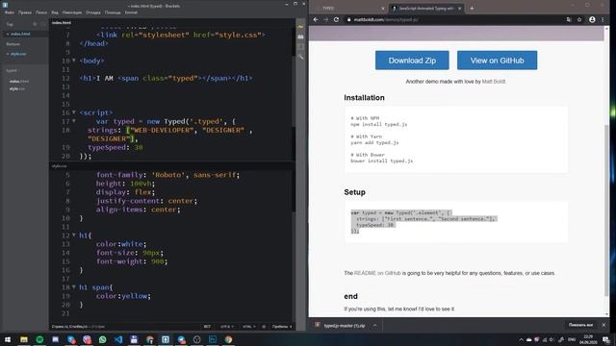The image size is (616, 346).
Task: Click the browser page vertical scrollbar
Action: [606, 210]
